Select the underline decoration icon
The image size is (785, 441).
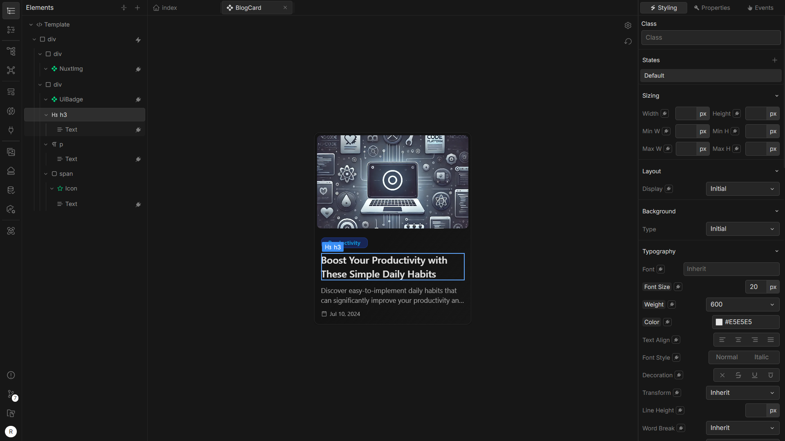point(754,375)
